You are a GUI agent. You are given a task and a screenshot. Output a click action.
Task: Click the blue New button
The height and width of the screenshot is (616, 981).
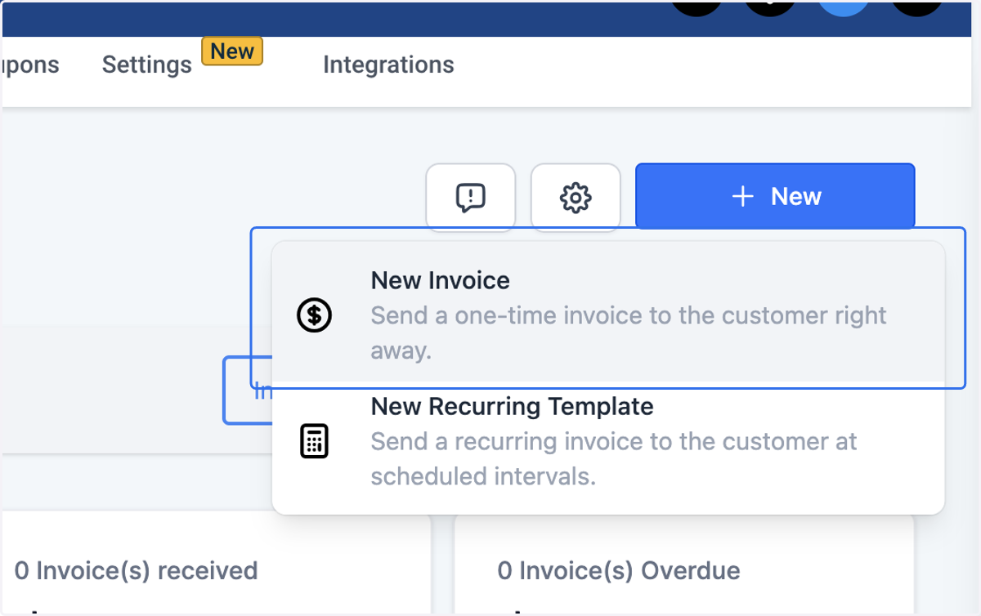(775, 196)
